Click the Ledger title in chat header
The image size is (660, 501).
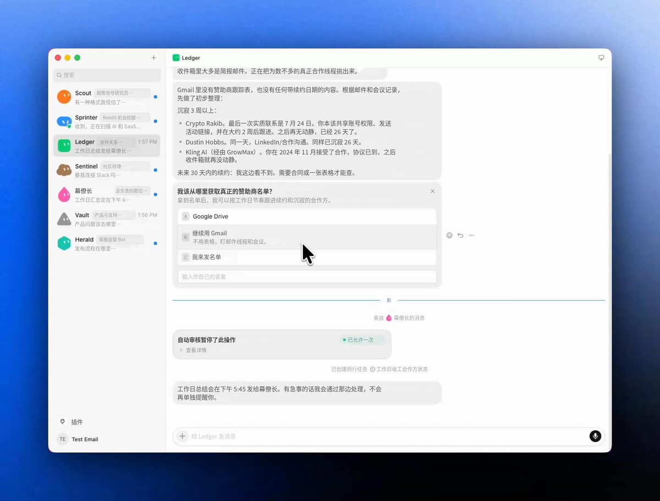click(191, 58)
